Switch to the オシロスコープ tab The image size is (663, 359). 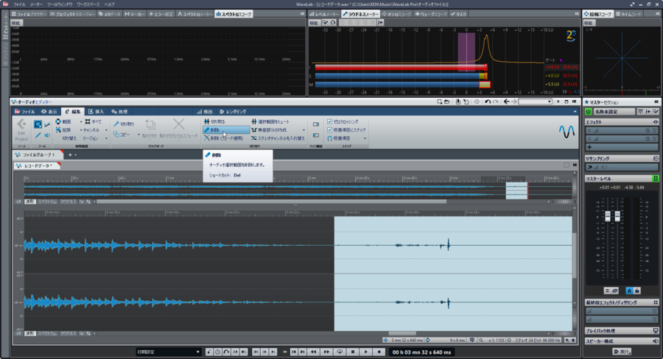click(x=396, y=14)
